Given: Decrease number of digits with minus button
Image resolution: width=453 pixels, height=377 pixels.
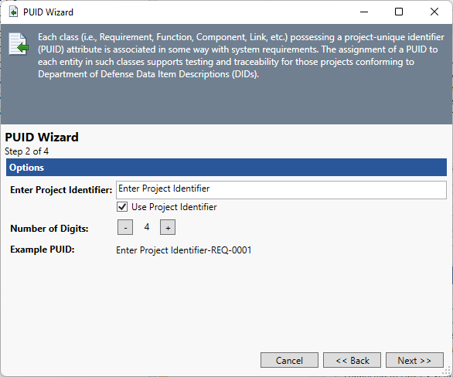Looking at the screenshot, I should (125, 227).
